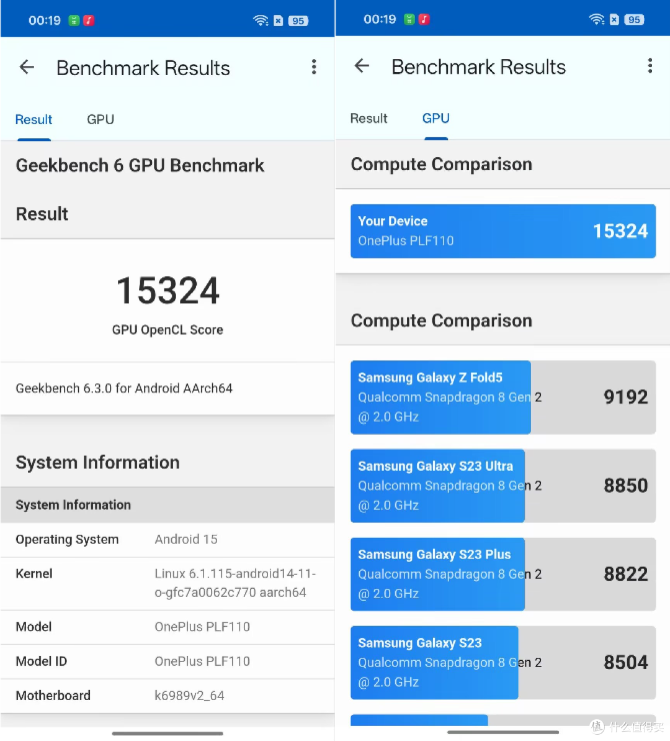The height and width of the screenshot is (741, 670).
Task: Open Samsung Galaxy S23 8504 comparison entry
Action: (503, 663)
